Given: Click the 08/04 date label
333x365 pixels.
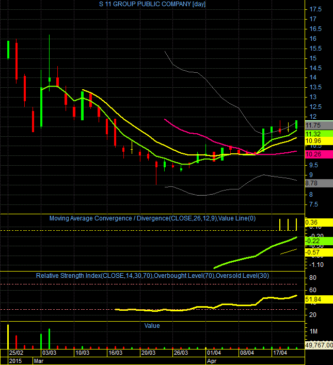Looking at the screenshot, I should click(247, 353).
